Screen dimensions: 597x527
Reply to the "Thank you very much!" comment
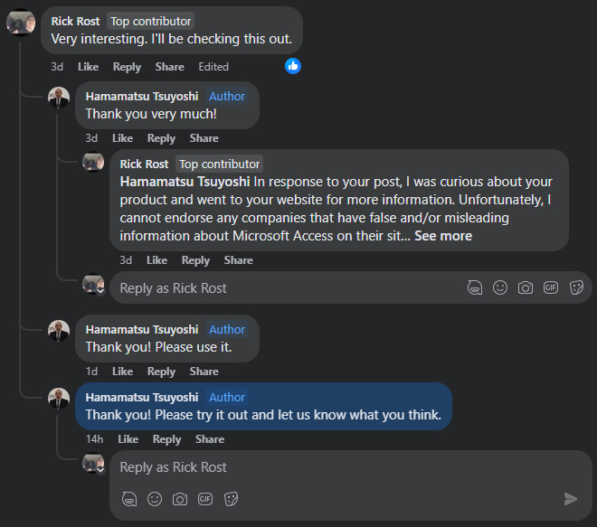click(161, 138)
